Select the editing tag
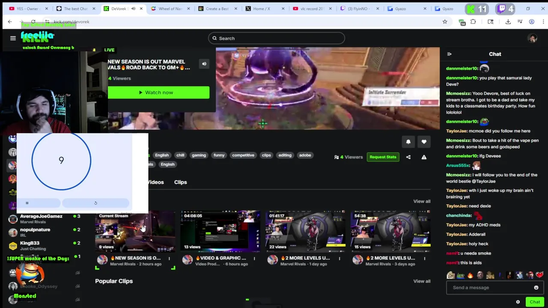This screenshot has width=548, height=308. pos(285,155)
